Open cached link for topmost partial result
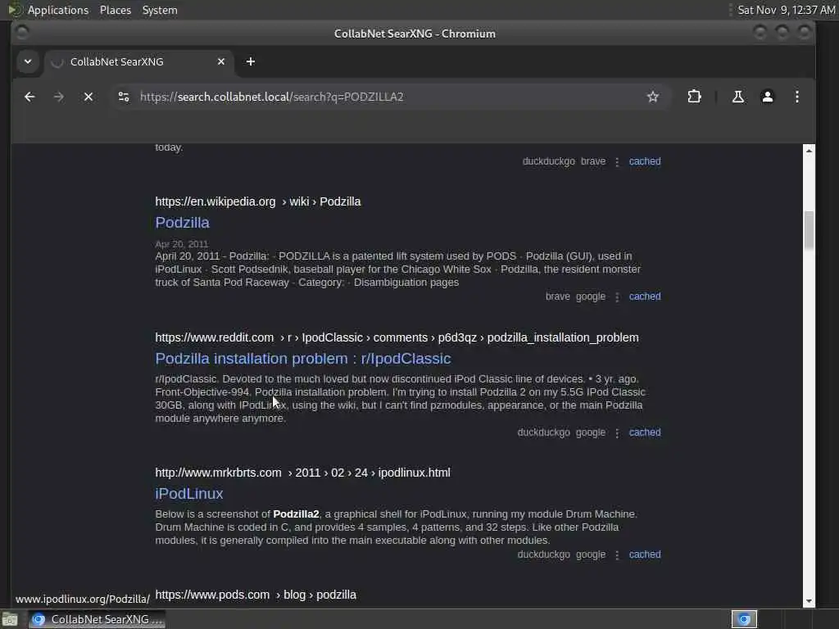The image size is (839, 629). point(644,161)
